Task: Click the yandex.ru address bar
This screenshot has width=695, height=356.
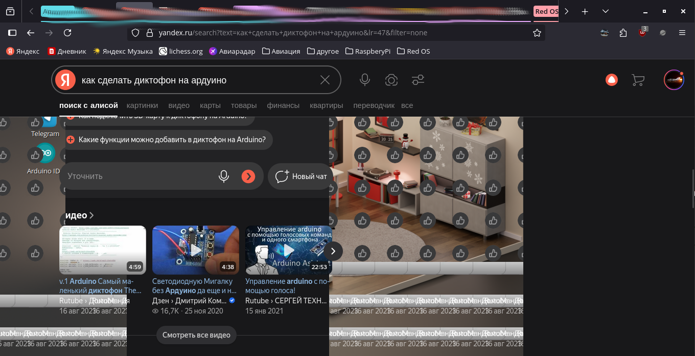Action: coord(337,33)
